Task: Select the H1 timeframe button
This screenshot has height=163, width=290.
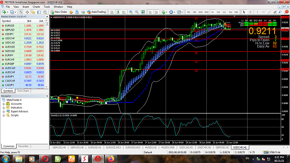Action: click(212, 12)
